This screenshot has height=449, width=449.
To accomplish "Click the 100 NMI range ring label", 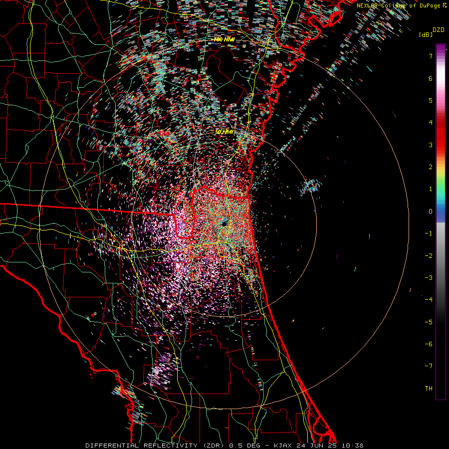I will click(224, 39).
